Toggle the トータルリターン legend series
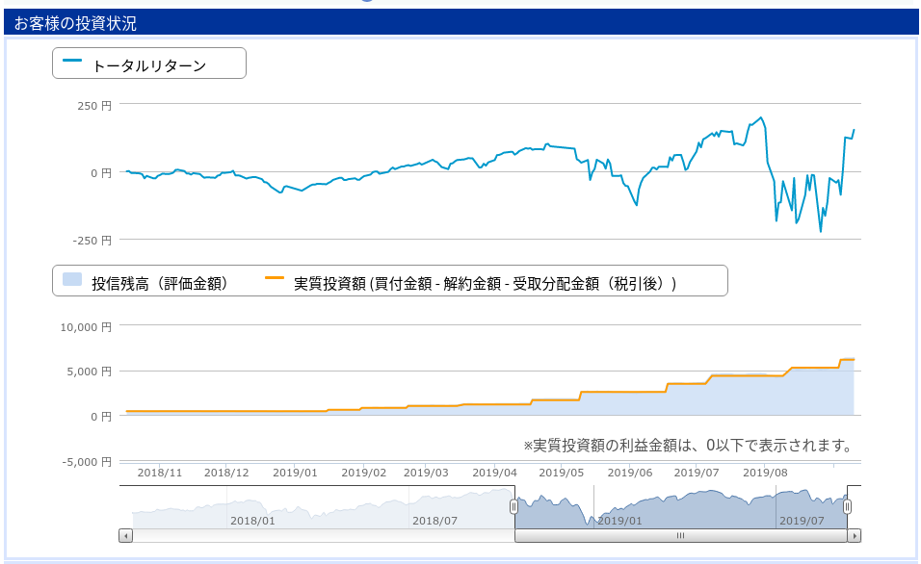Image resolution: width=921 pixels, height=564 pixels. point(149,65)
